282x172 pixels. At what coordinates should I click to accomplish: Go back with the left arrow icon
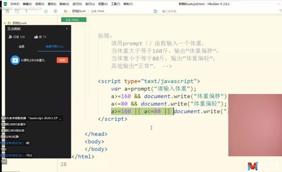pos(27,11)
